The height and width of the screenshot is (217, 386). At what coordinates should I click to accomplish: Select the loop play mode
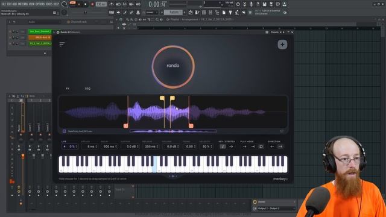[261, 146]
